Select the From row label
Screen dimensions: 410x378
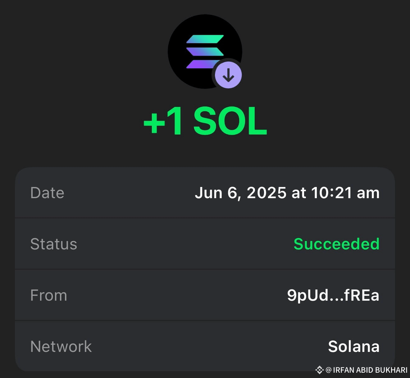click(x=49, y=295)
